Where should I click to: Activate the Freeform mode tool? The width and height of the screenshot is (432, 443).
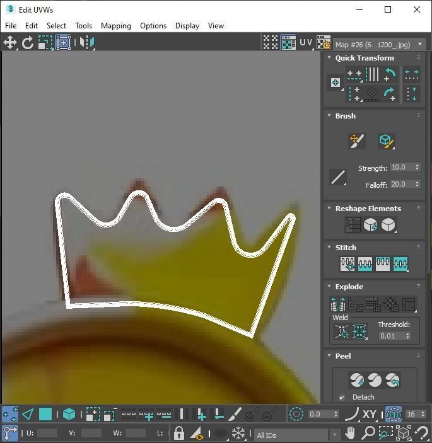(63, 43)
